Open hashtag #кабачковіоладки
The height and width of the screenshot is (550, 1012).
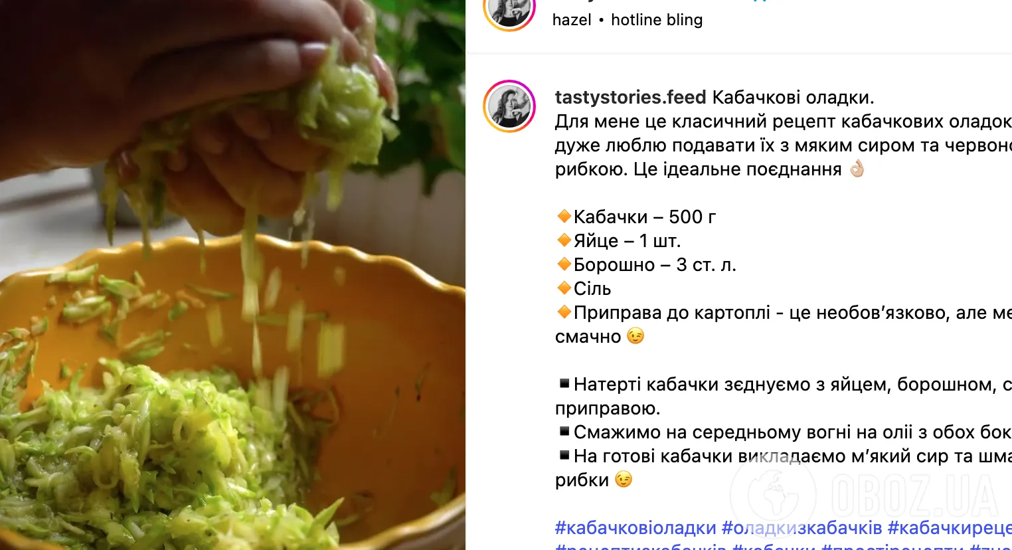tap(635, 528)
